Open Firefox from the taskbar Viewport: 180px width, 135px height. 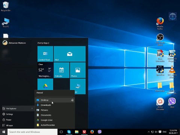coord(92,132)
